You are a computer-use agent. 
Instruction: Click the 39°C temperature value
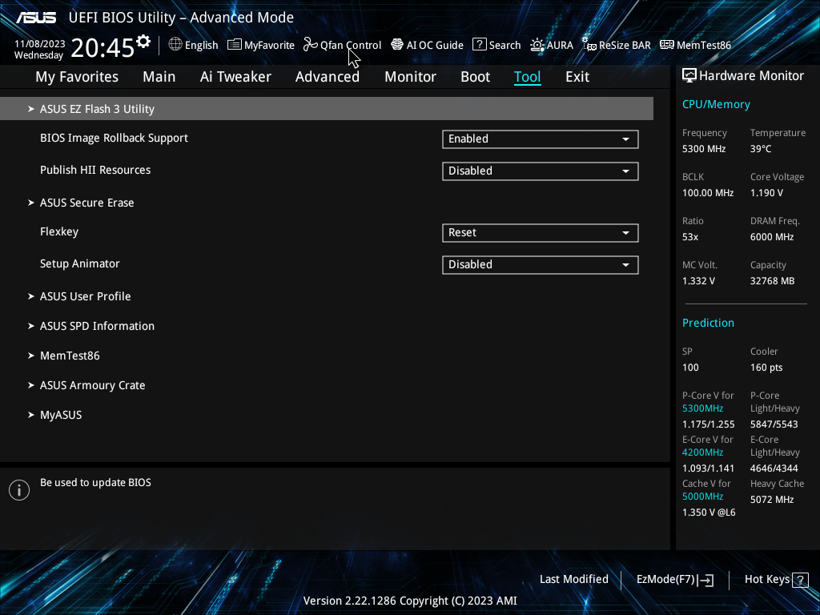pyautogui.click(x=761, y=149)
